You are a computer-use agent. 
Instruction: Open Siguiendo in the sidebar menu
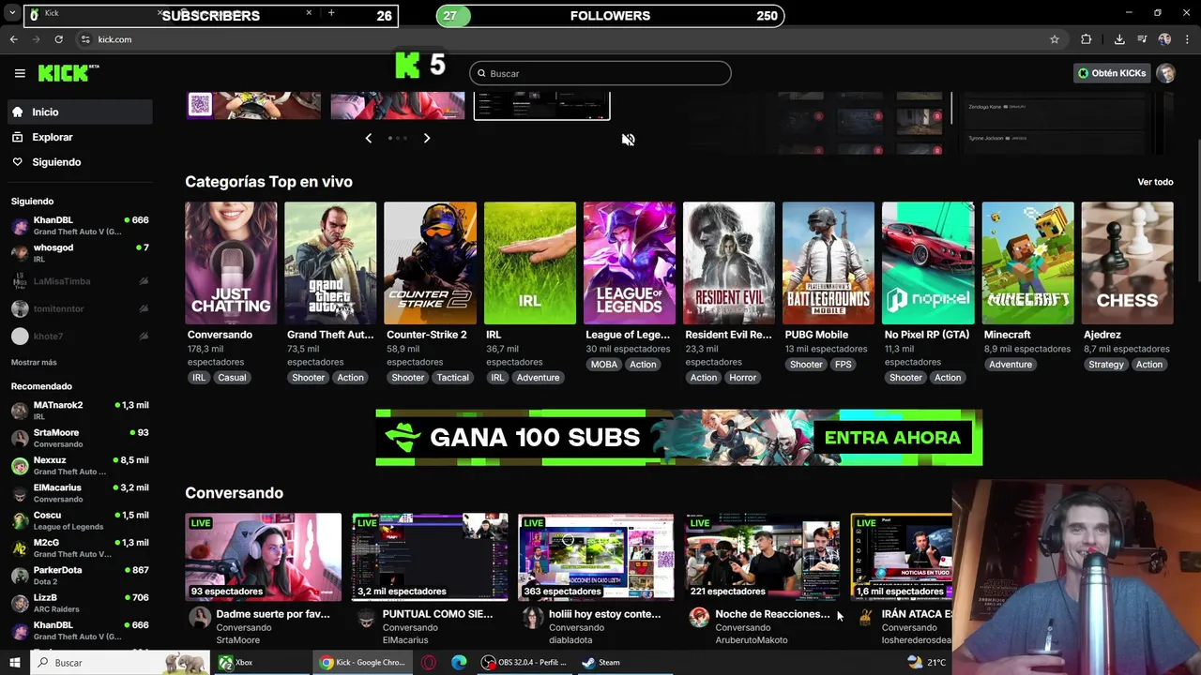pos(80,162)
